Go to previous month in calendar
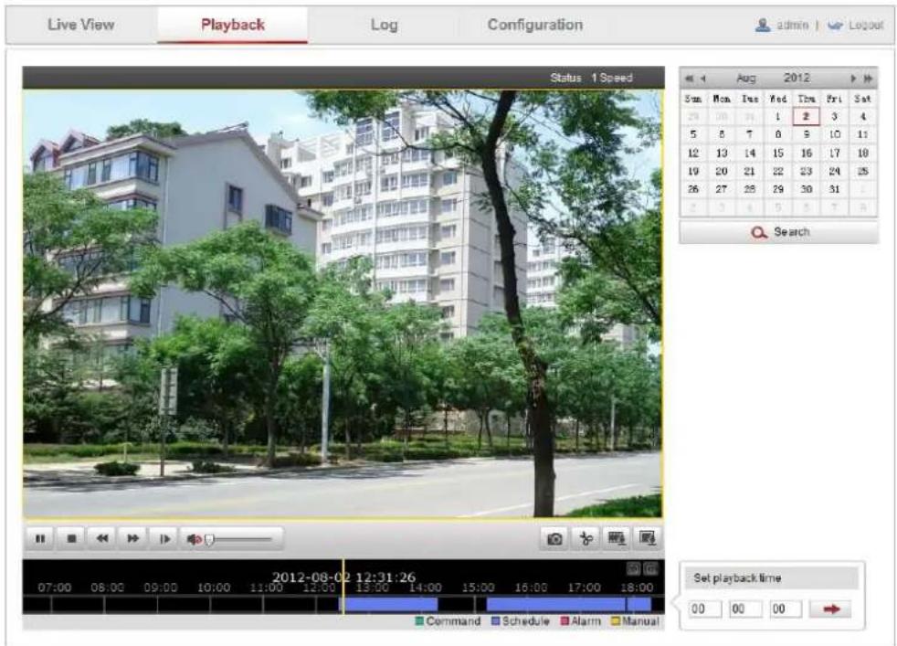 point(703,79)
